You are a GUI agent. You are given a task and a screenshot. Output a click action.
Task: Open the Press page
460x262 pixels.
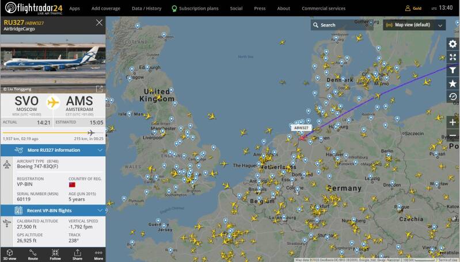(260, 9)
